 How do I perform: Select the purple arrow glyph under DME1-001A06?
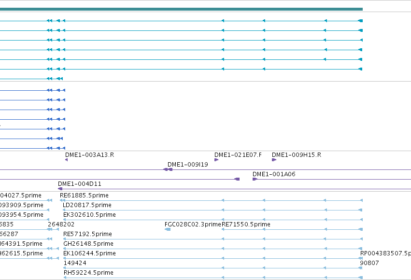pyautogui.click(x=255, y=179)
